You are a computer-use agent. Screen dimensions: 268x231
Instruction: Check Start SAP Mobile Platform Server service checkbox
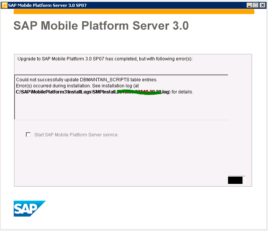28,134
